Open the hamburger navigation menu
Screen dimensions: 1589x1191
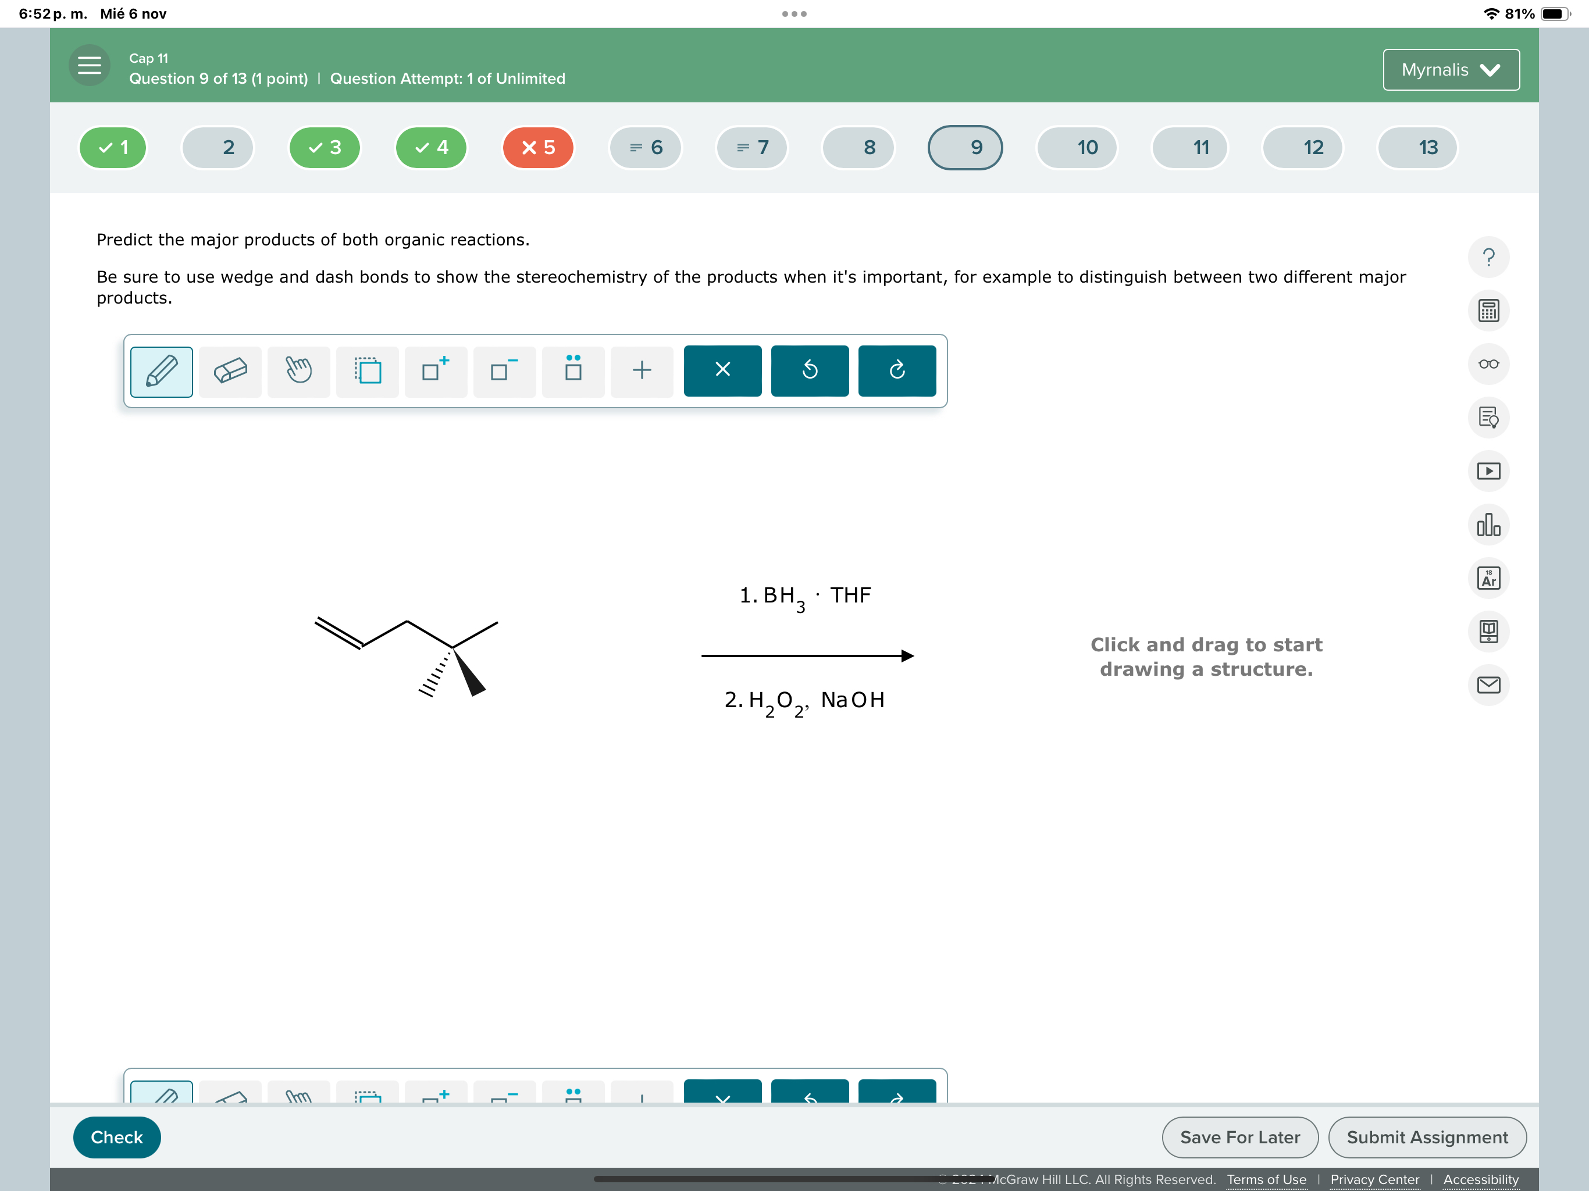coord(89,66)
